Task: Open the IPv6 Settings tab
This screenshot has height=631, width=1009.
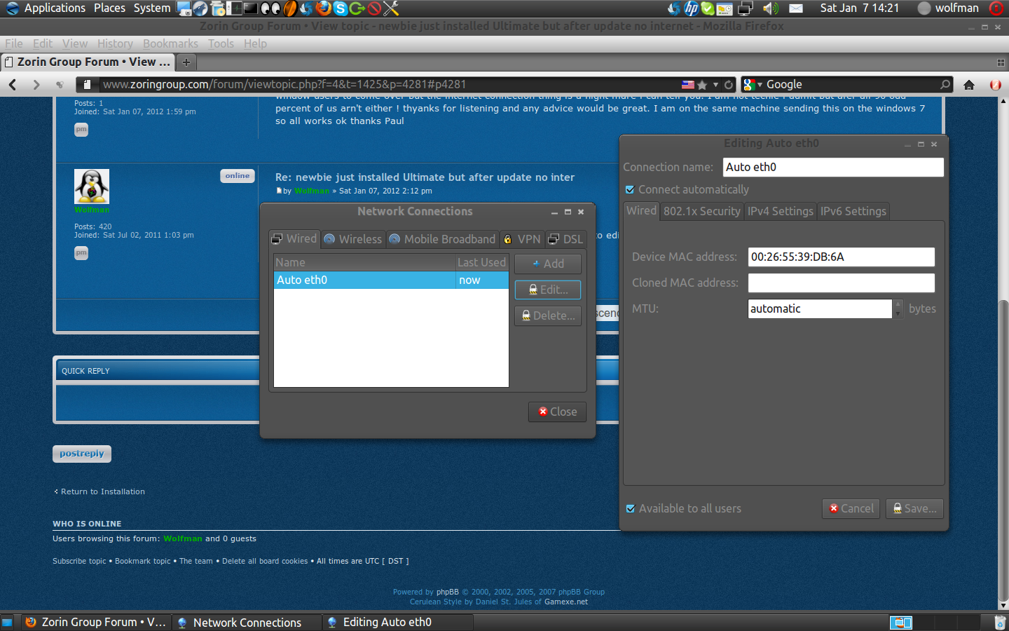Action: coord(853,211)
